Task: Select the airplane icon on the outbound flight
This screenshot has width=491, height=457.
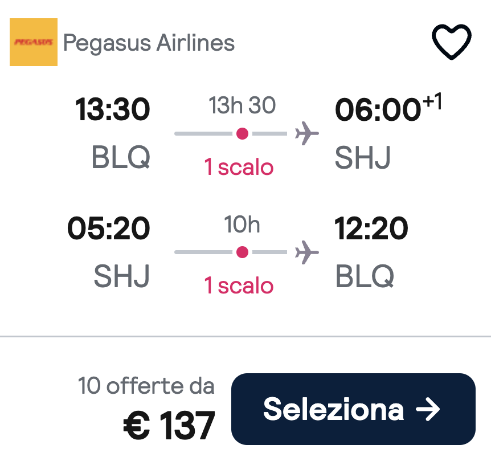Action: point(306,133)
